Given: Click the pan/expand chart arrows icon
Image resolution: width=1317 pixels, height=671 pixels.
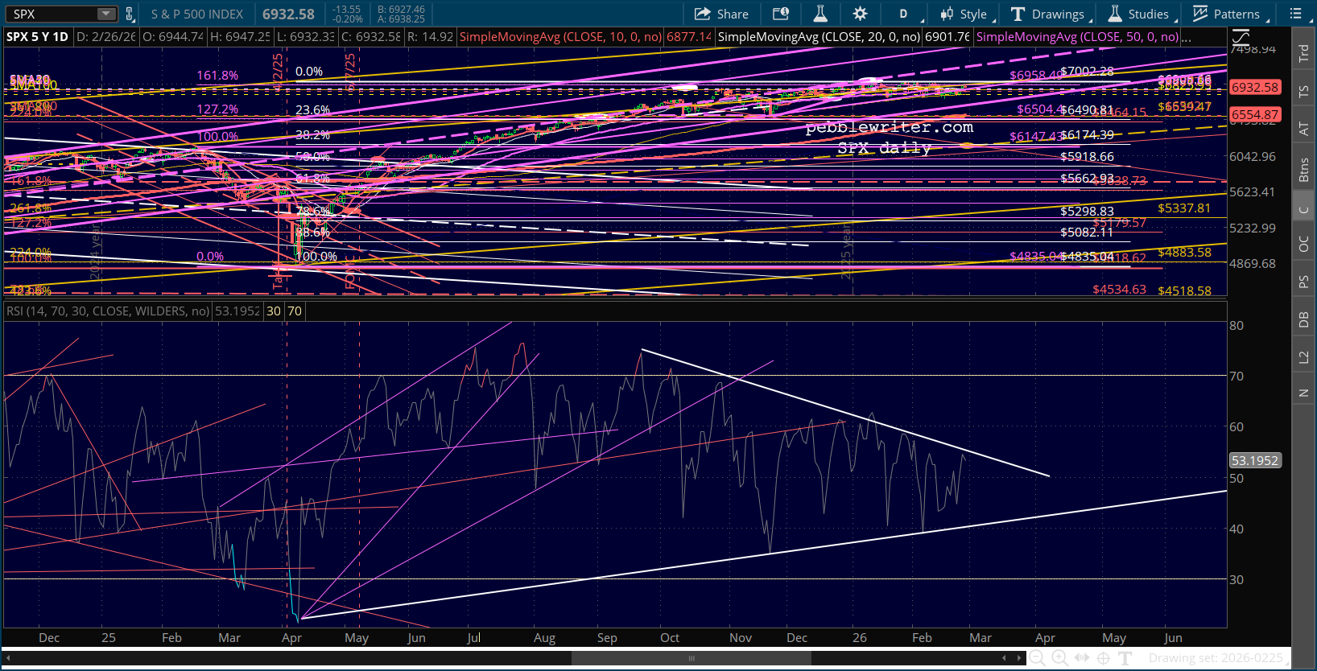Looking at the screenshot, I should click(x=1082, y=658).
